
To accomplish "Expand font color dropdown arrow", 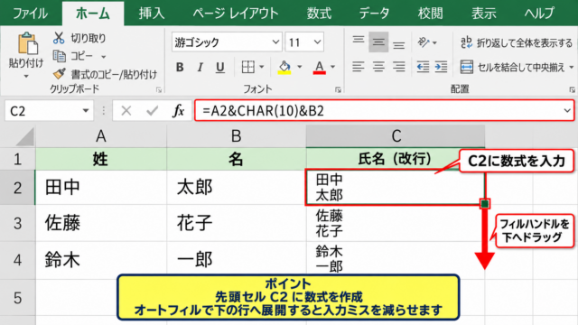I will [332, 67].
